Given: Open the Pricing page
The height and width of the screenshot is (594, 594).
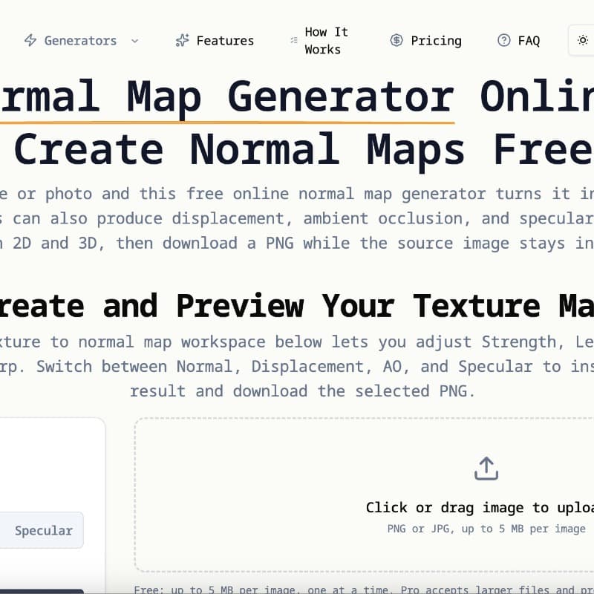Looking at the screenshot, I should pos(426,41).
